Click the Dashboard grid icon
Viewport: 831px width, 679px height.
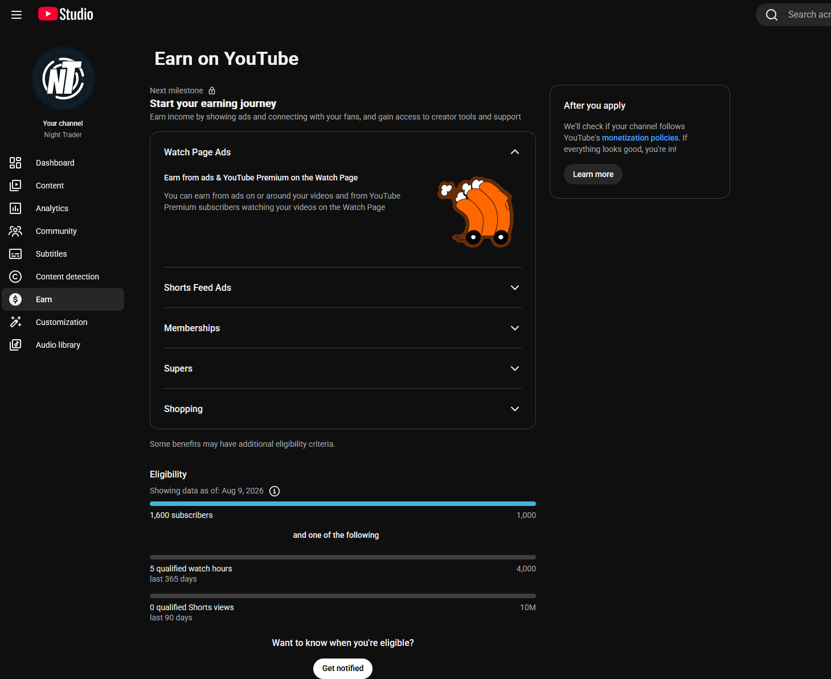(15, 163)
